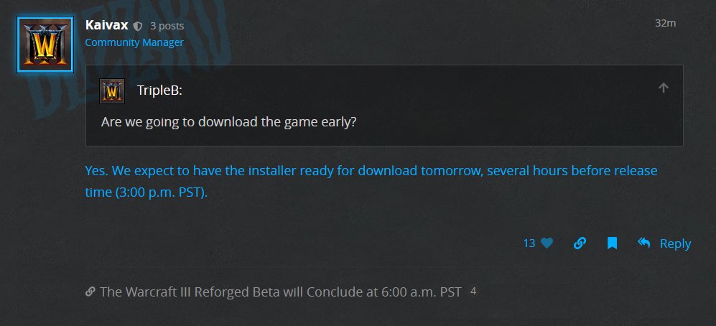This screenshot has height=326, width=716.
Task: Click the quoted text about downloading early
Action: coord(229,121)
